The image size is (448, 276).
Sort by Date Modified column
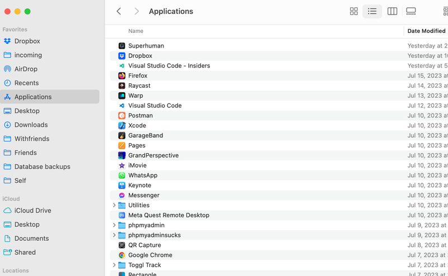click(426, 31)
